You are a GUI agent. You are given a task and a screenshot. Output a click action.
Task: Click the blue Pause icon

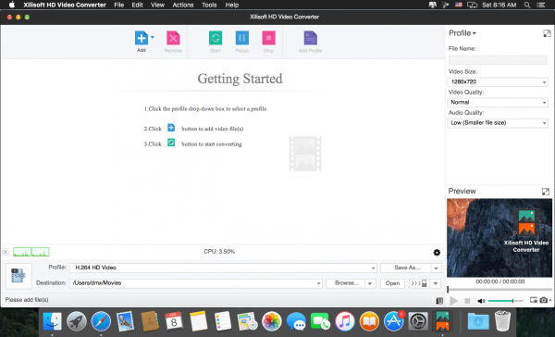242,38
